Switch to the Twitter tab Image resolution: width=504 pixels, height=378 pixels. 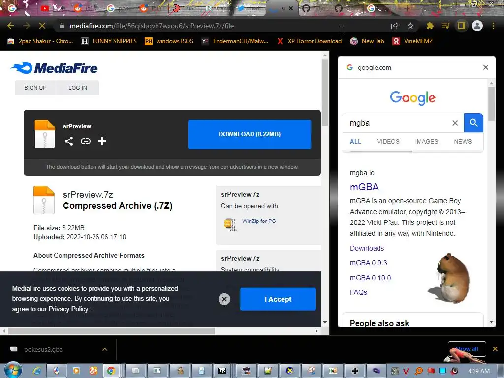click(x=249, y=8)
